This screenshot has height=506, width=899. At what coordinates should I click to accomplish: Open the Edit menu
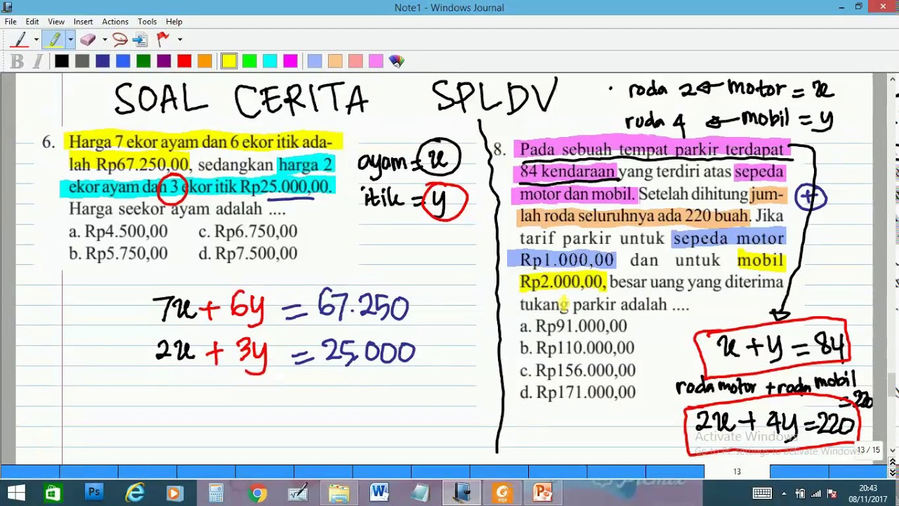(x=32, y=22)
